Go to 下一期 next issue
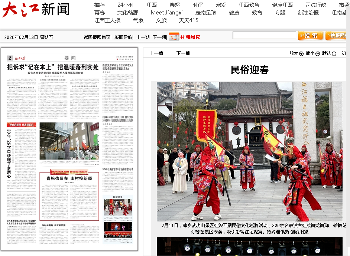350x256 pixels. [159, 37]
